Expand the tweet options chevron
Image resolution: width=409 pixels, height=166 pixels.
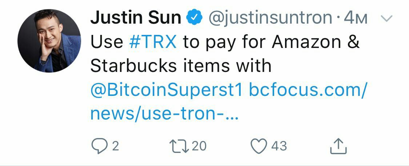[x=386, y=19]
